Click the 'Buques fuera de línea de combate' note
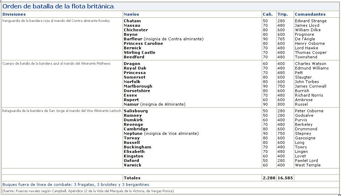 click(76, 185)
